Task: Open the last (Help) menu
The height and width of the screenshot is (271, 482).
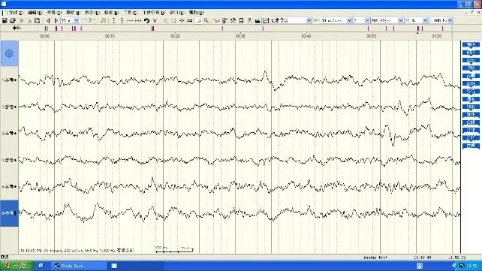Action: (196, 13)
